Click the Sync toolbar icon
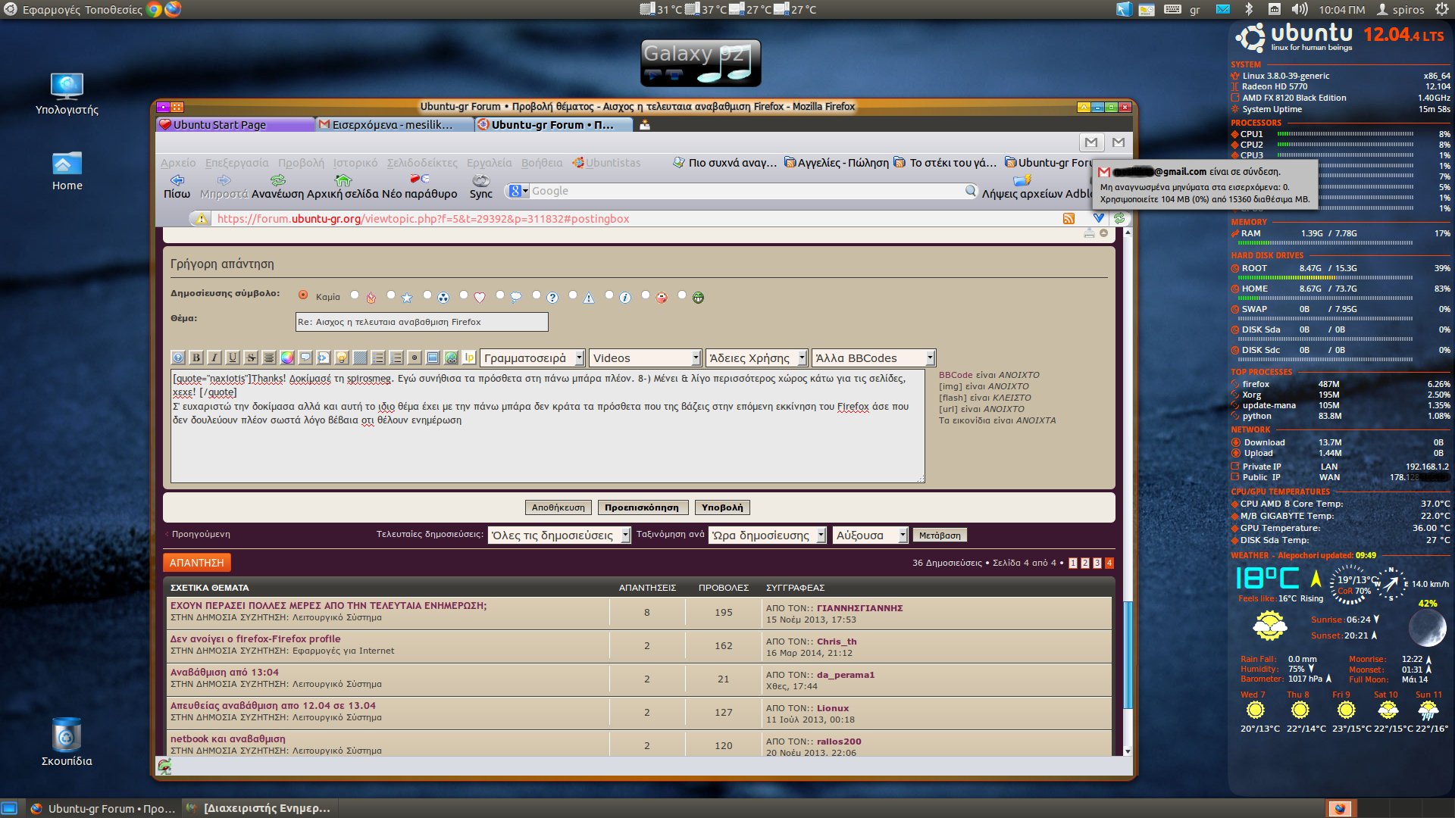Image resolution: width=1455 pixels, height=818 pixels. tap(480, 180)
